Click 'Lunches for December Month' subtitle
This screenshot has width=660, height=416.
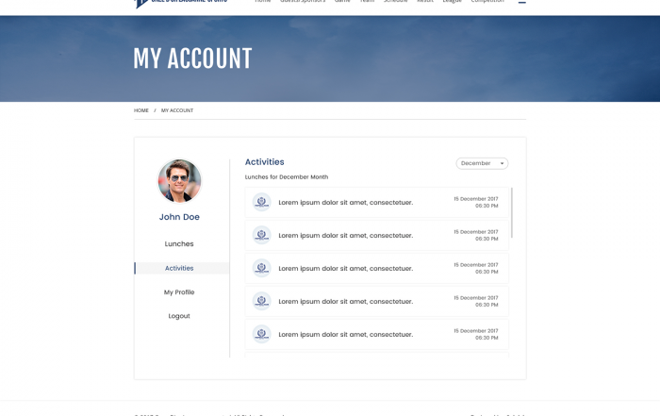tap(287, 177)
